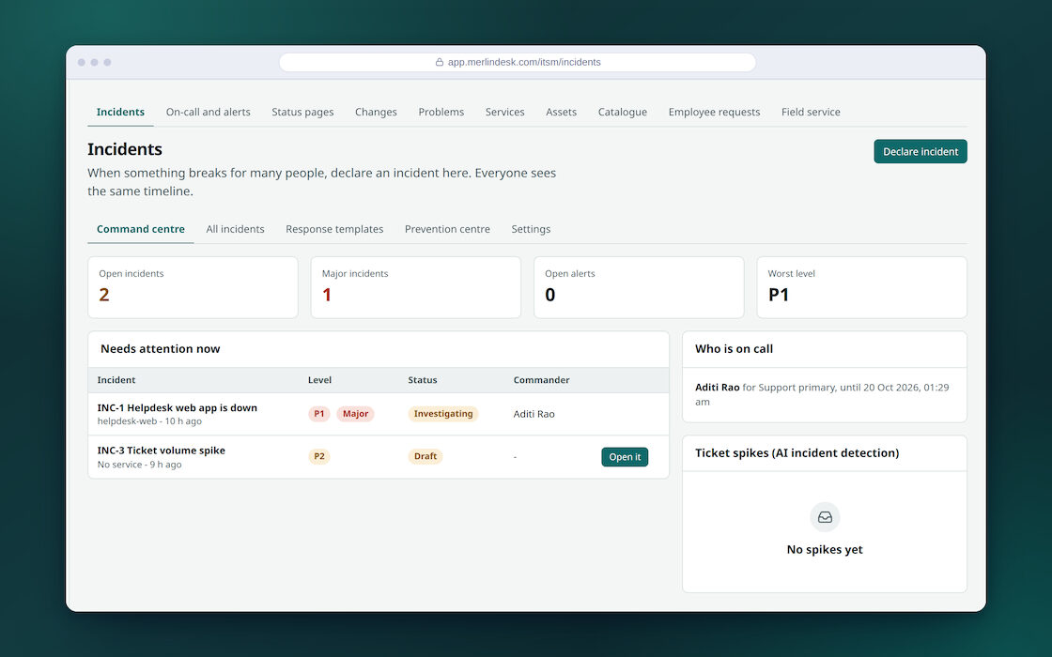Click the Open incidents card
This screenshot has height=657, width=1052.
coord(193,287)
